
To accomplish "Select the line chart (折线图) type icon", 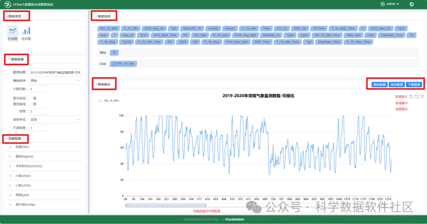I will pos(13,32).
